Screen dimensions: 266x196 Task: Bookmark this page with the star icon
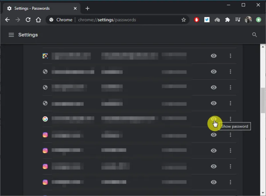(x=184, y=20)
